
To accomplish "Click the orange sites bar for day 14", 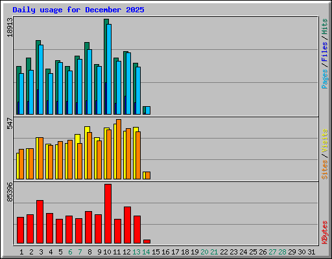I will [148, 175].
